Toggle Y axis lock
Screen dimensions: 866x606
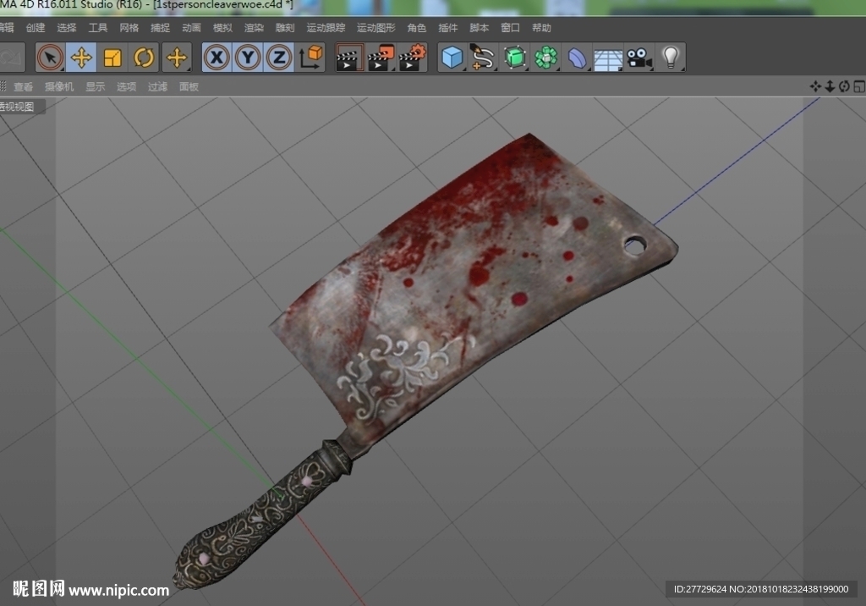point(248,58)
